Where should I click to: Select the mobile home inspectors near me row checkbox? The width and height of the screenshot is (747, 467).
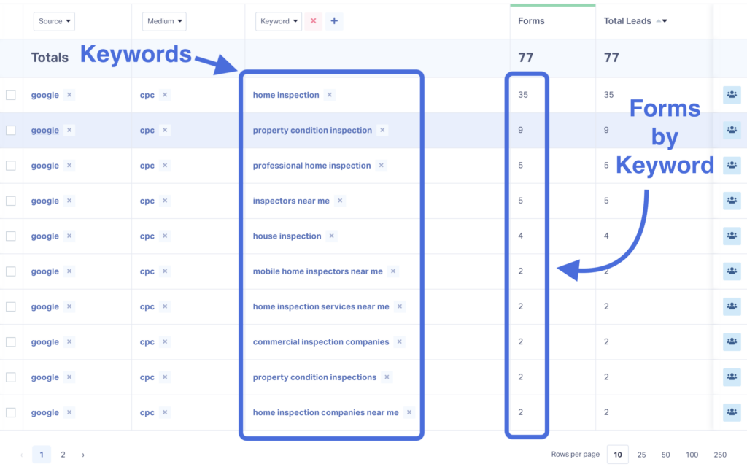point(12,271)
